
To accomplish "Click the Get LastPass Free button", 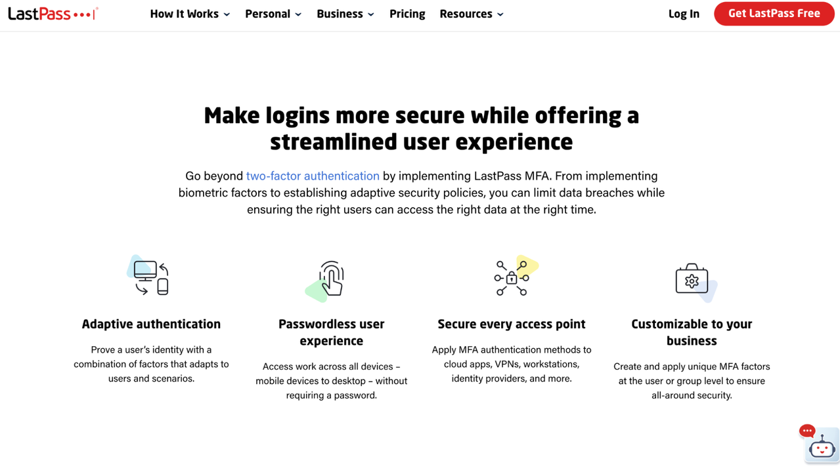I will (774, 14).
